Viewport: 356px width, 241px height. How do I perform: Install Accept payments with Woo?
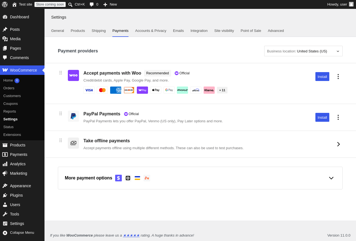pyautogui.click(x=322, y=77)
